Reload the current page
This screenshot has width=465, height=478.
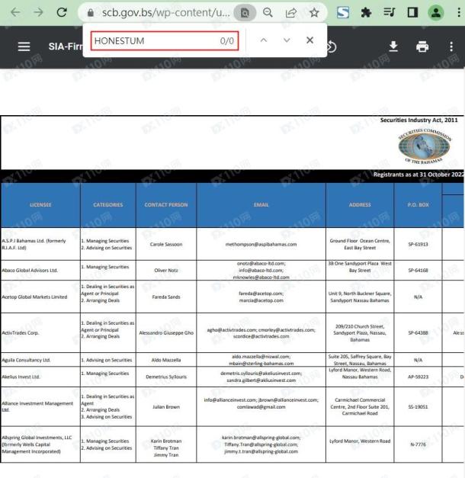click(62, 12)
